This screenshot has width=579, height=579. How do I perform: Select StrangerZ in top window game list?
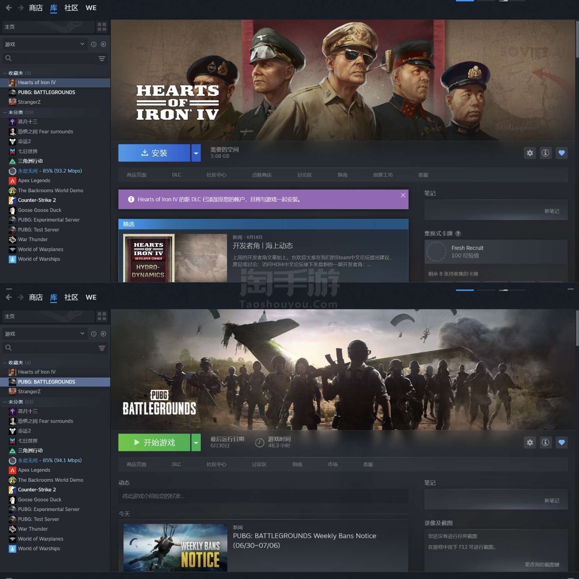[55, 102]
